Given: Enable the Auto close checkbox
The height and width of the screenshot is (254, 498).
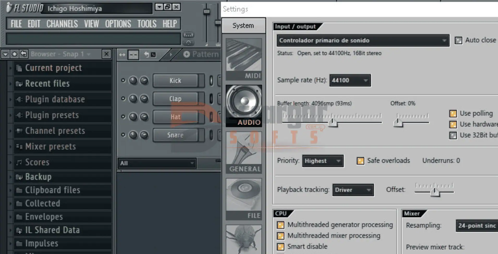Looking at the screenshot, I should (x=458, y=40).
